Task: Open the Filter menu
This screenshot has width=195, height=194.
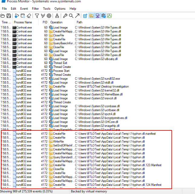Action: pyautogui.click(x=35, y=8)
